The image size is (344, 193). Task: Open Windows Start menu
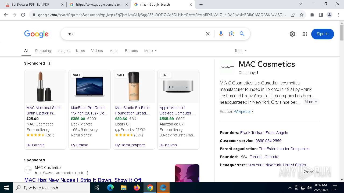pyautogui.click(x=6, y=188)
